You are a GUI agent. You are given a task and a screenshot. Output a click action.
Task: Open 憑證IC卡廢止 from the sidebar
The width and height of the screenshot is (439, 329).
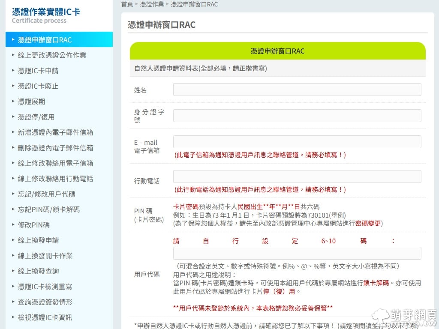click(38, 86)
